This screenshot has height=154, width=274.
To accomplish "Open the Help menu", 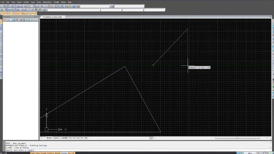I will (x=69, y=2).
